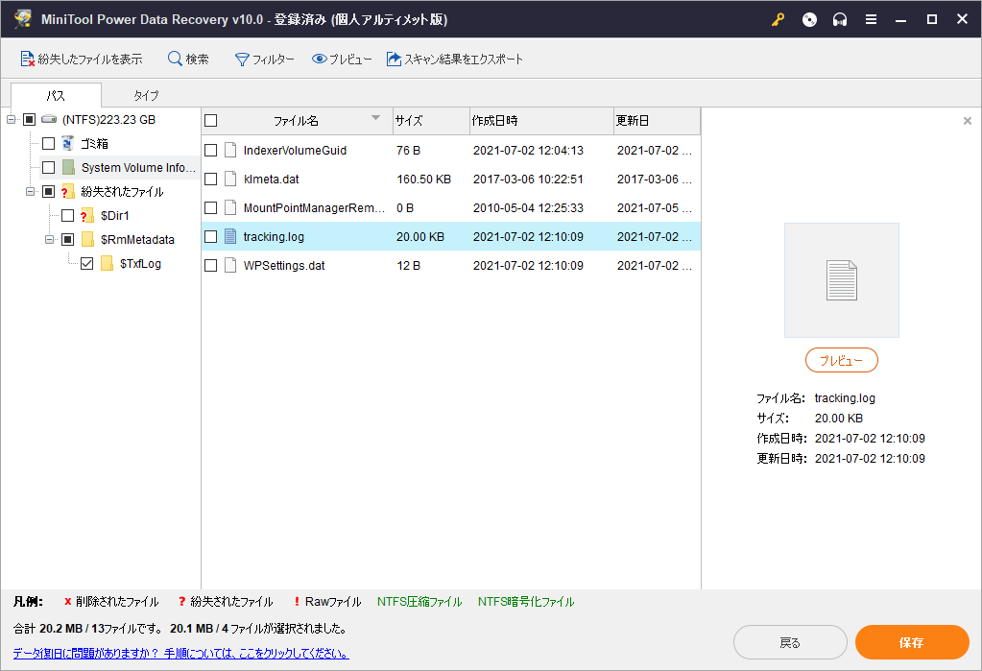Collapse the (NTFS)223.23 GB drive node
The image size is (982, 671).
coord(11,120)
